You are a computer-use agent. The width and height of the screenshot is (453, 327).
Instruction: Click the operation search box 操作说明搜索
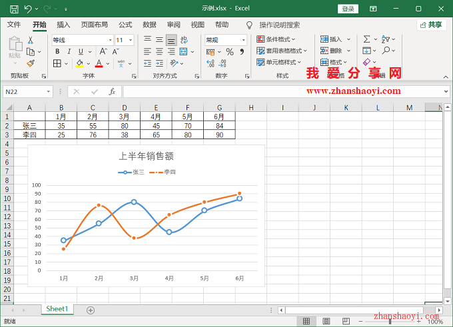point(280,25)
